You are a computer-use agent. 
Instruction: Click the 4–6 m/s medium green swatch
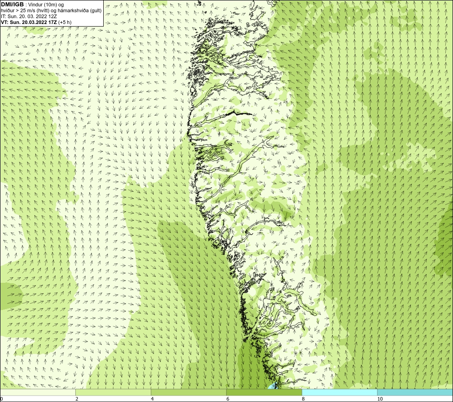[188, 392]
